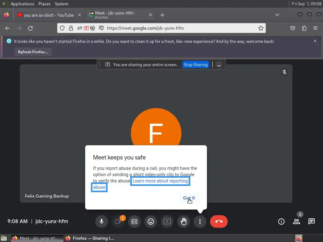Minimize the screen sharing indicator bar
This screenshot has height=242, width=323.
pyautogui.click(x=219, y=65)
